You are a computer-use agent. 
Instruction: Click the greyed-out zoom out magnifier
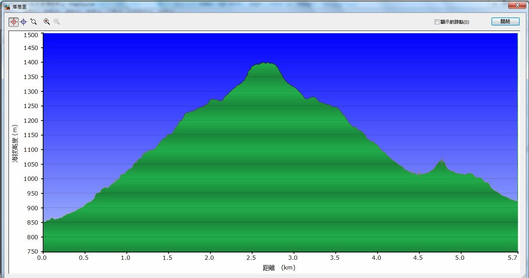coord(57,22)
